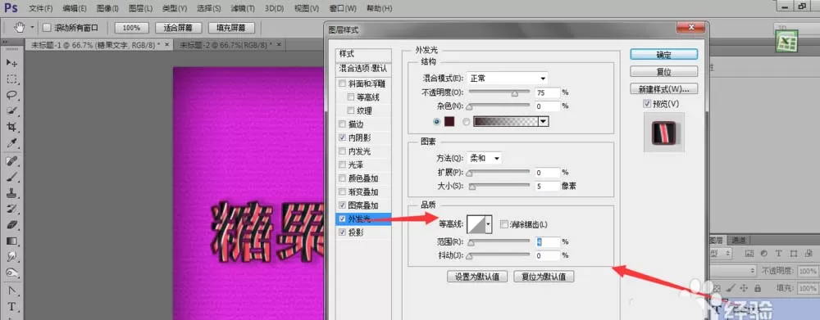Click the 复位为默认值 button
Screen dimensions: 820x320
544,277
